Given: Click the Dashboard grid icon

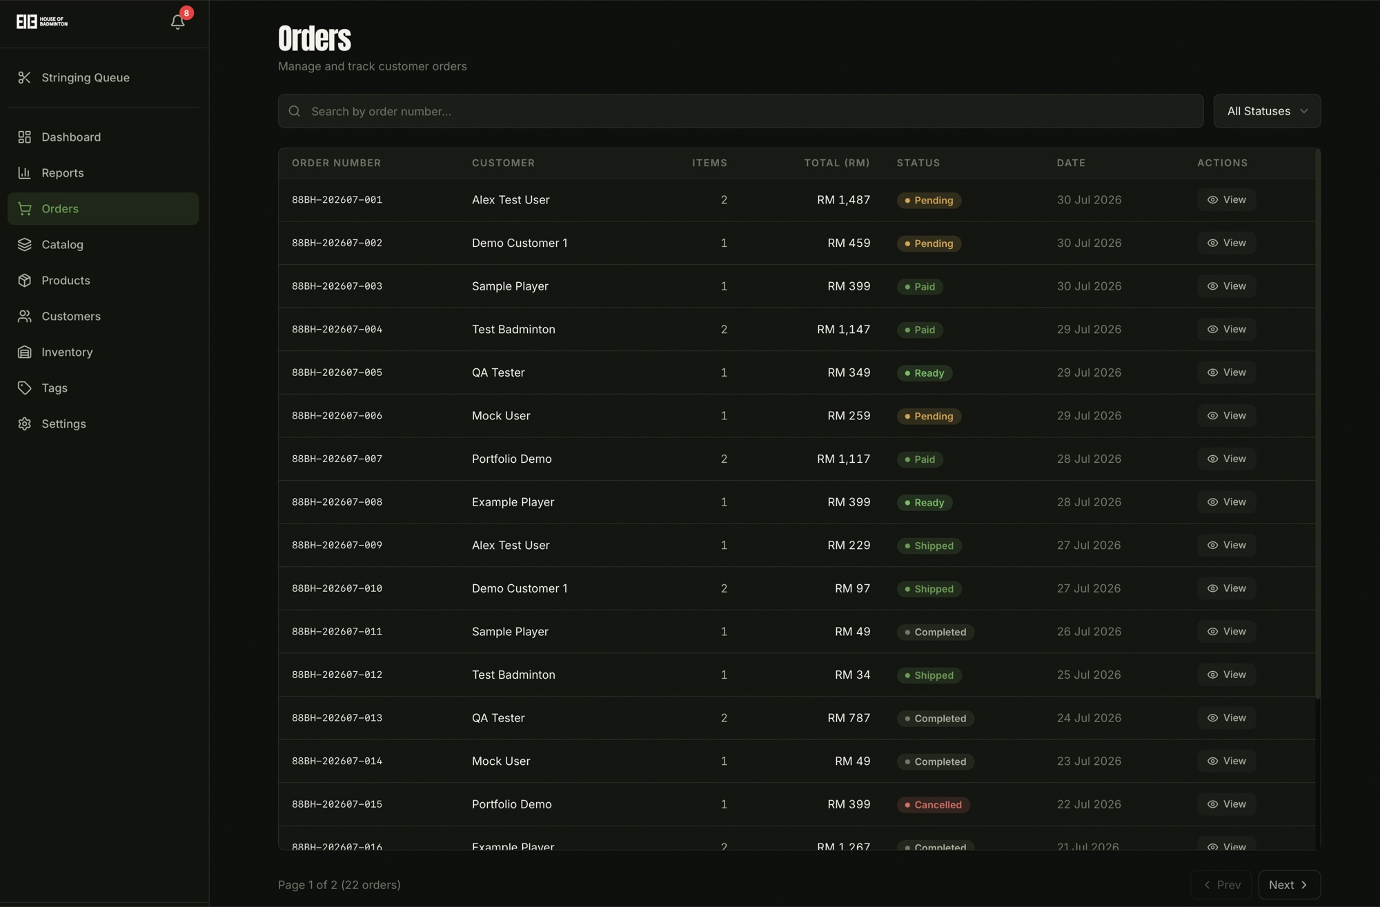Looking at the screenshot, I should coord(25,137).
